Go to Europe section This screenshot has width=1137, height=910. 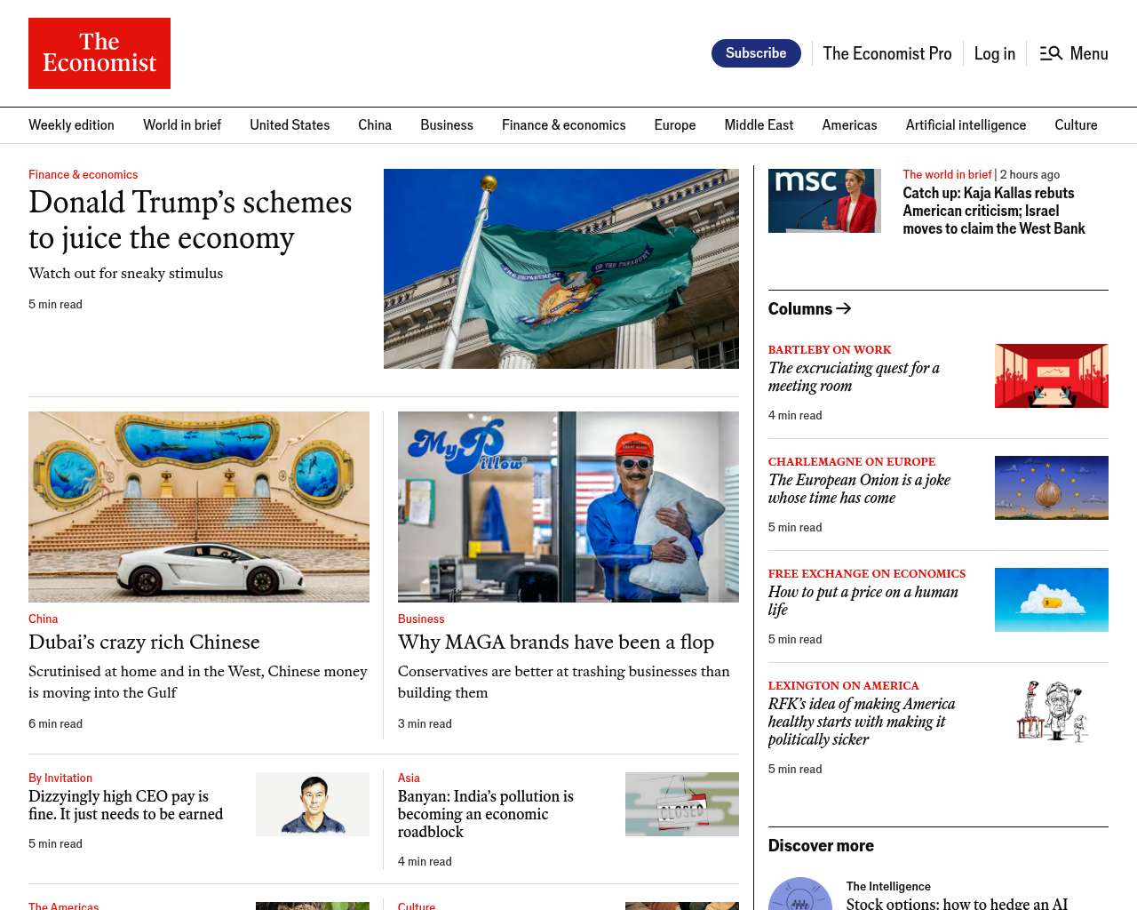click(675, 125)
